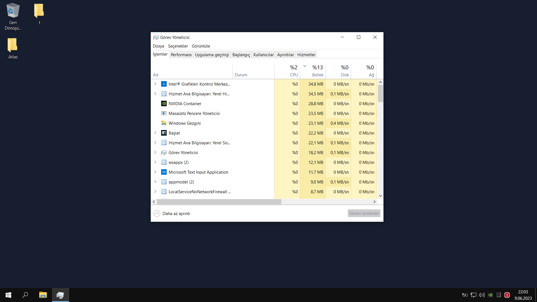Image resolution: width=537 pixels, height=302 pixels.
Task: Click the NVIDIA tray icon
Action: pos(490,295)
